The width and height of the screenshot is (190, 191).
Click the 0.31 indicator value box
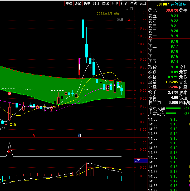point(141,160)
